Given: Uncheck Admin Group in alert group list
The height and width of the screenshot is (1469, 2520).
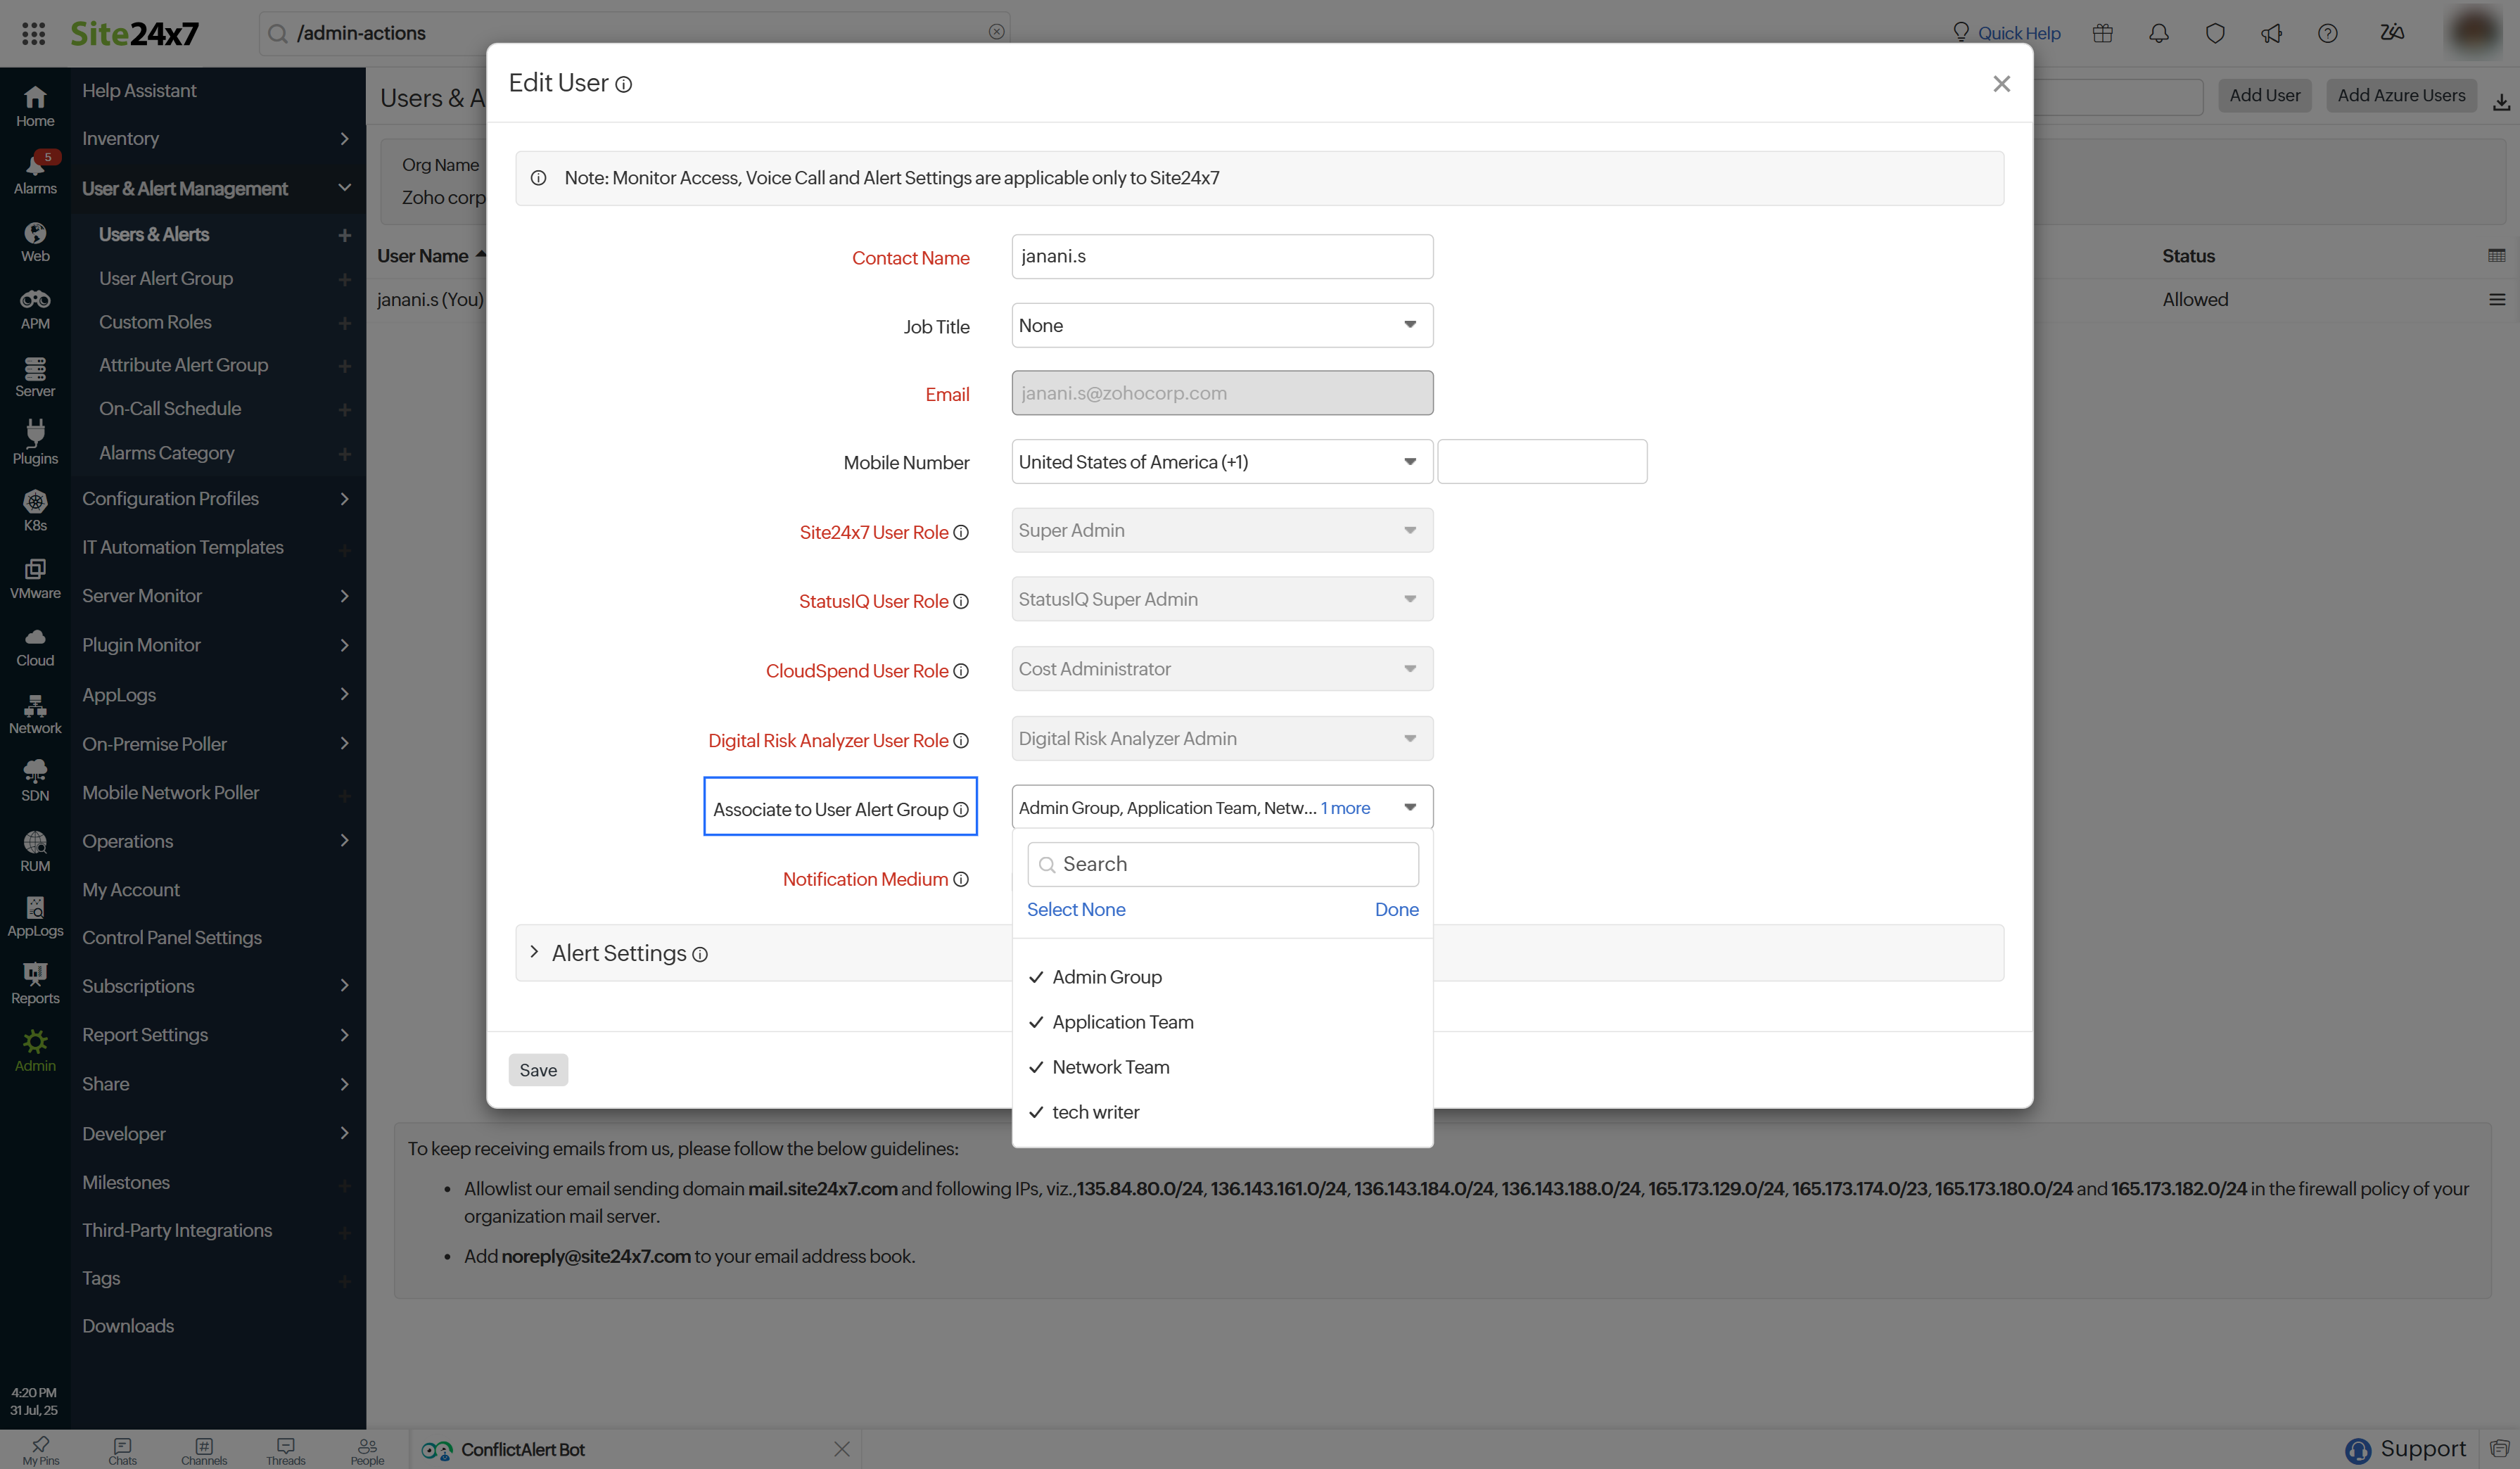Looking at the screenshot, I should click(x=1106, y=976).
